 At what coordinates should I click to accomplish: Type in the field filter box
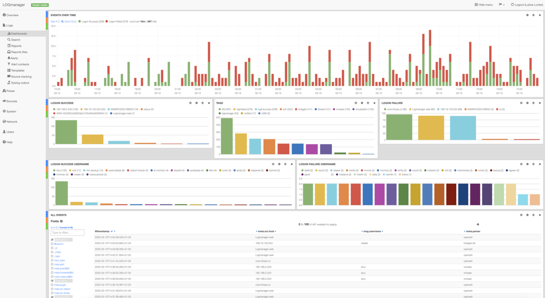coord(67,232)
